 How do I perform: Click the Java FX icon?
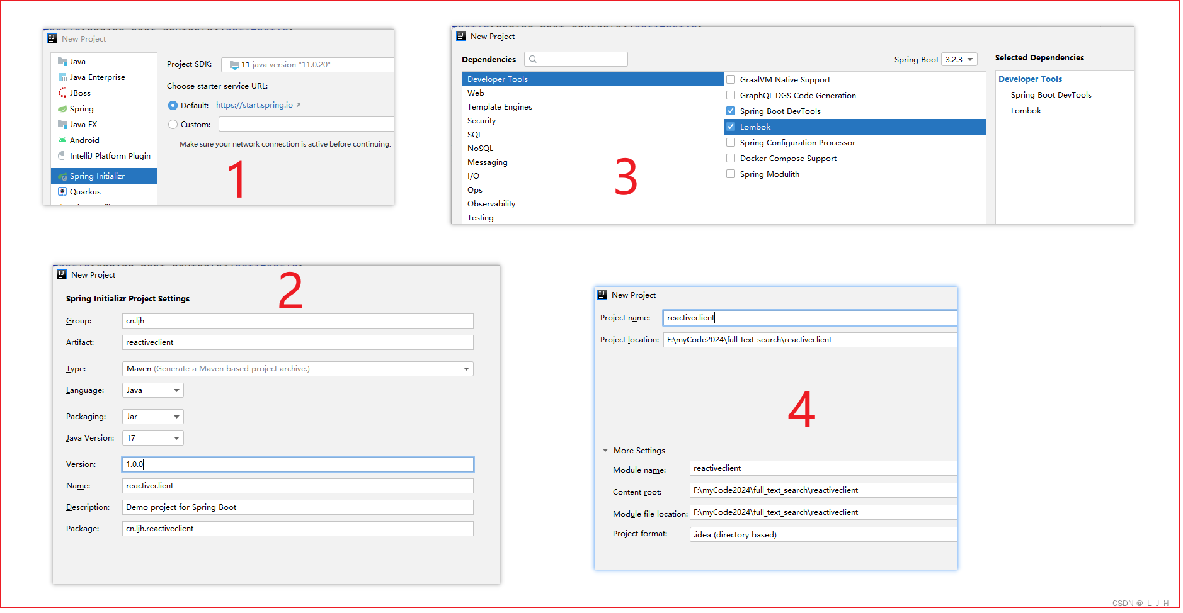click(x=62, y=125)
